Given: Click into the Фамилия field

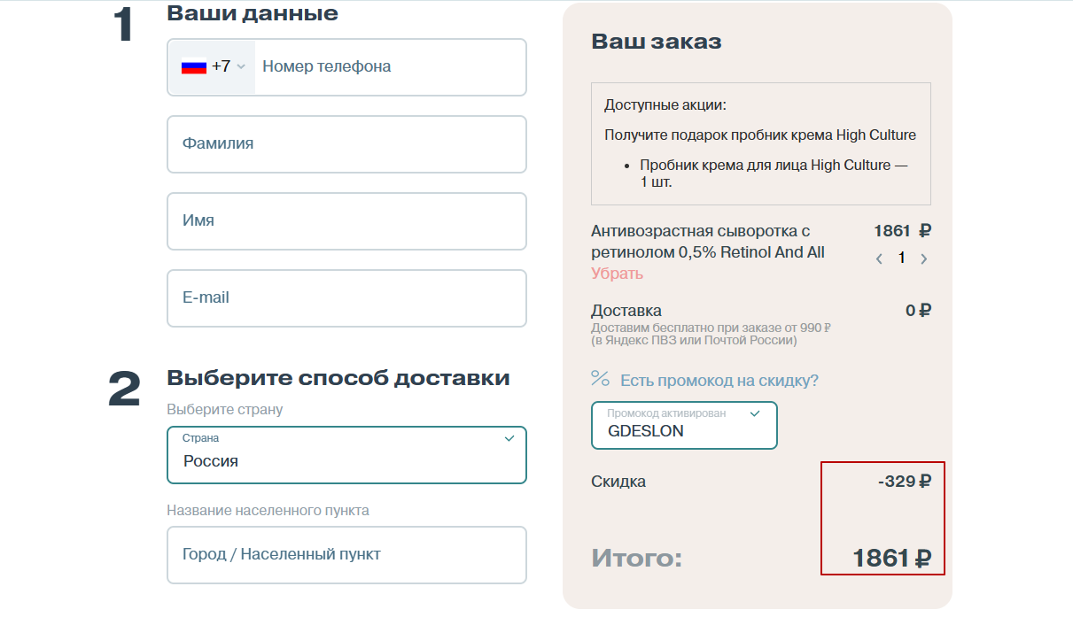Looking at the screenshot, I should click(346, 143).
